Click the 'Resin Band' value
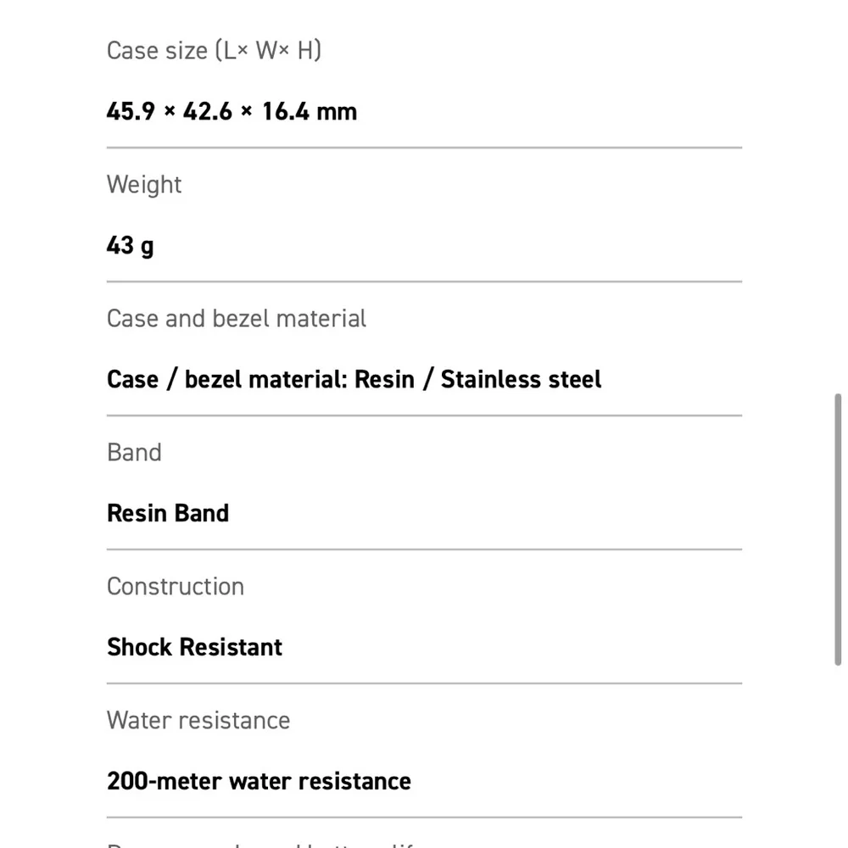Viewport: 848px width, 848px height. pyautogui.click(x=168, y=513)
